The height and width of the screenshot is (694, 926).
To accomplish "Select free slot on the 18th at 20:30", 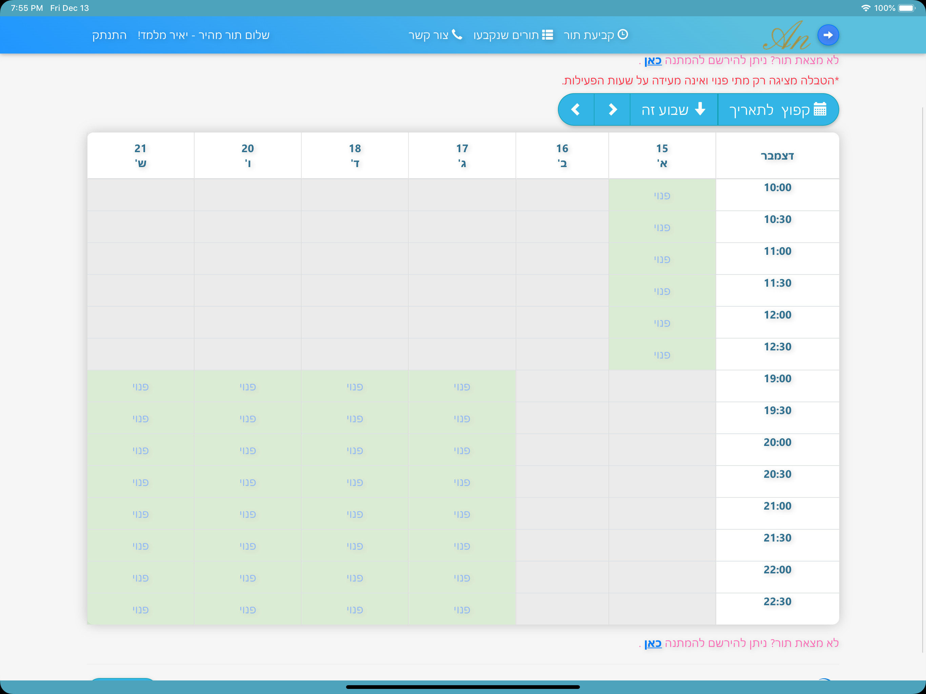I will 355,482.
